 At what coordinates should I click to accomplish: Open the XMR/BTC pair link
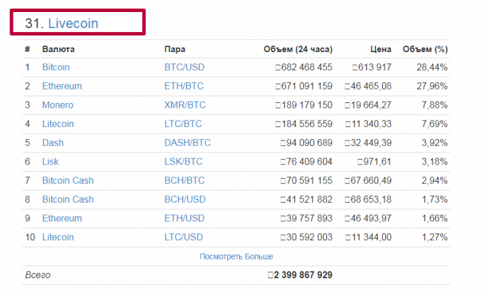click(185, 105)
